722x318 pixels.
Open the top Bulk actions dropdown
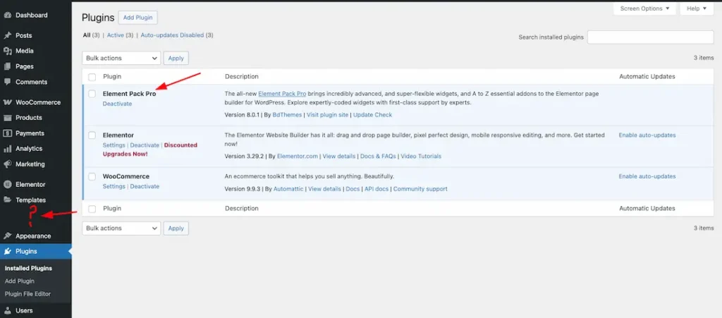pyautogui.click(x=121, y=59)
